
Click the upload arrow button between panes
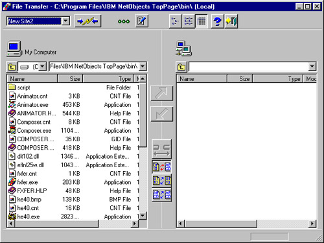[162, 93]
